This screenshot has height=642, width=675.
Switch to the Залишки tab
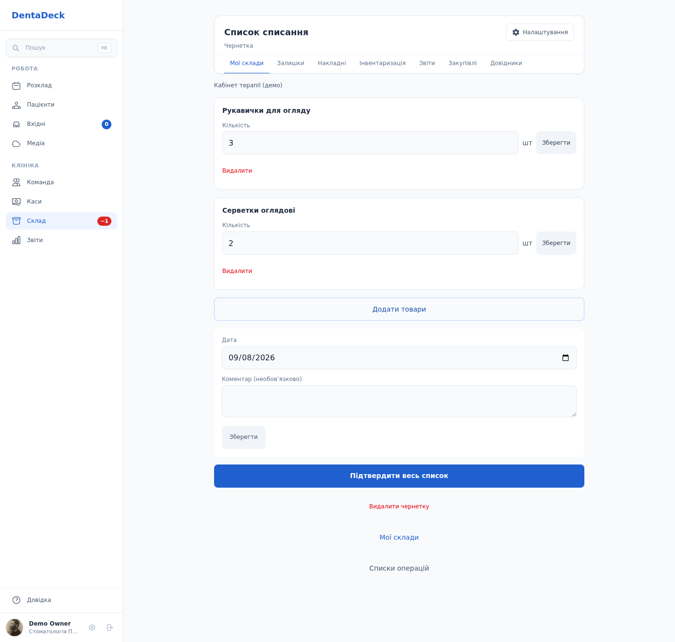point(291,63)
